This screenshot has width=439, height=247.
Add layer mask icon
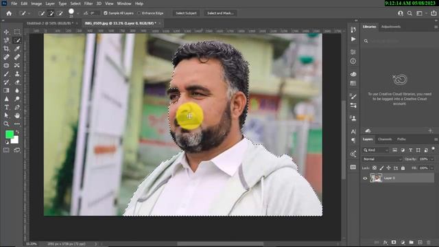point(394,242)
